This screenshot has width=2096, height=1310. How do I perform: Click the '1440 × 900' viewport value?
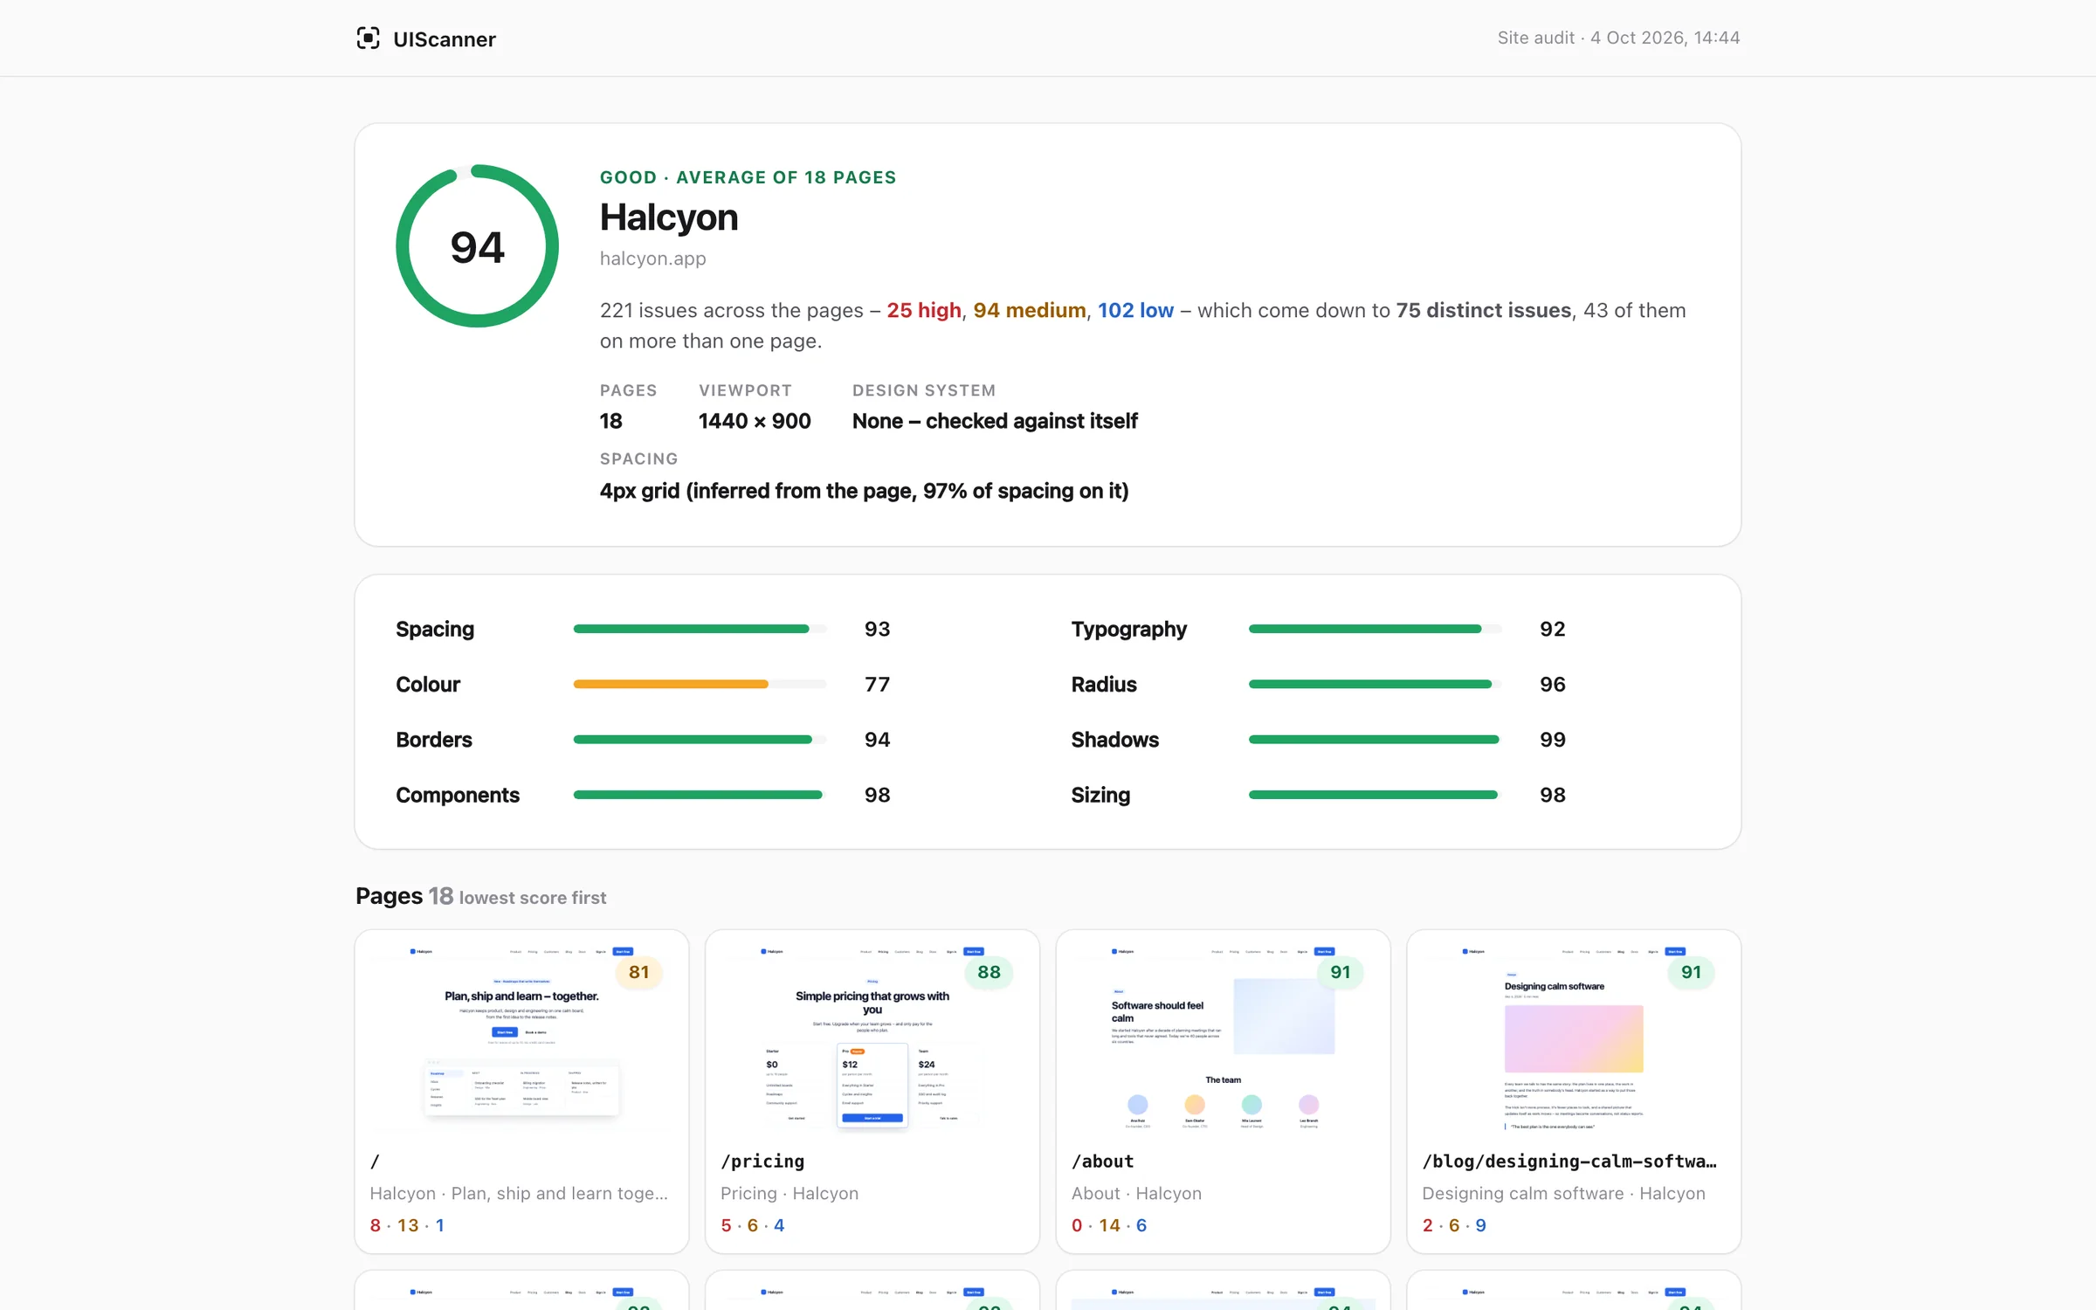755,421
